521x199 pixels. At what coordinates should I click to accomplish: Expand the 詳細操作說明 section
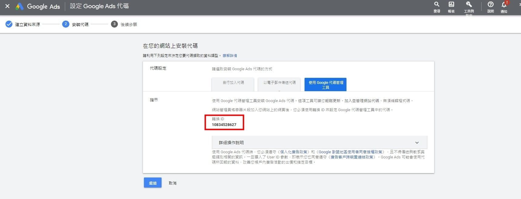coord(319,142)
